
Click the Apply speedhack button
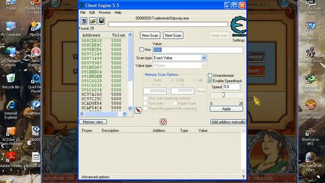click(226, 109)
